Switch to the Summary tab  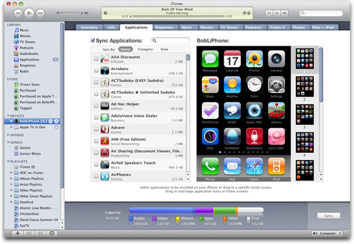coord(89,27)
